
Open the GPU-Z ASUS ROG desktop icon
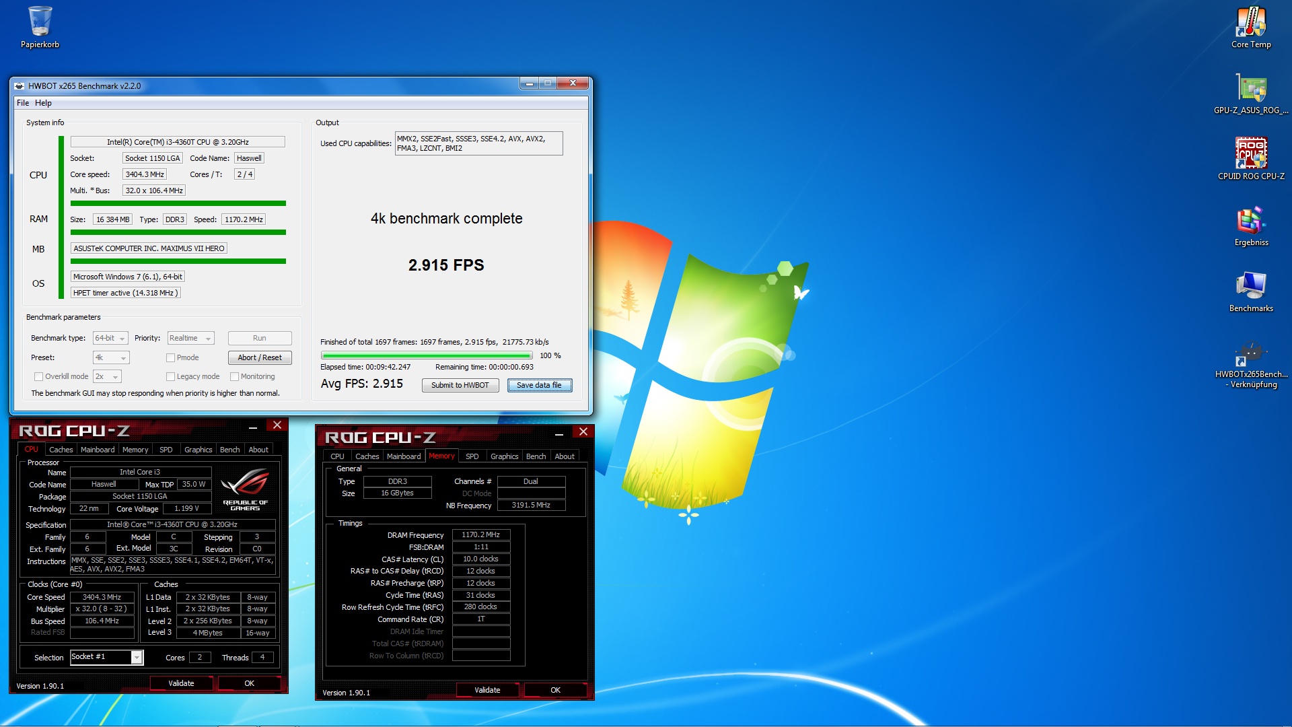1251,94
